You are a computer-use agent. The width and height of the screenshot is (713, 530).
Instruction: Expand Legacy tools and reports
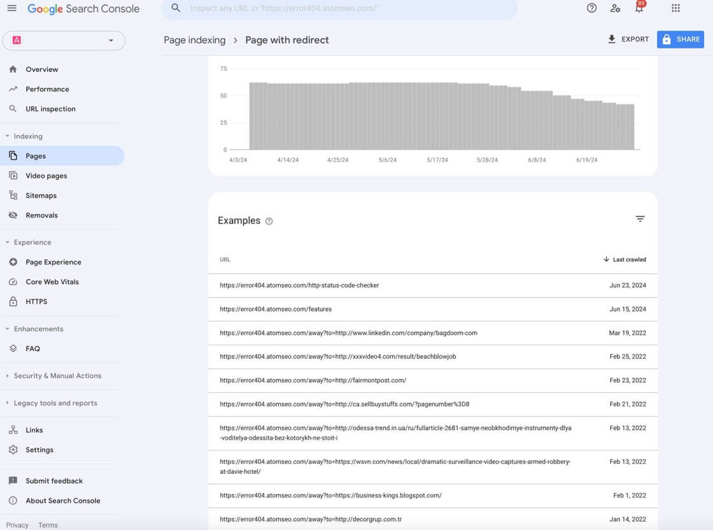[8, 403]
